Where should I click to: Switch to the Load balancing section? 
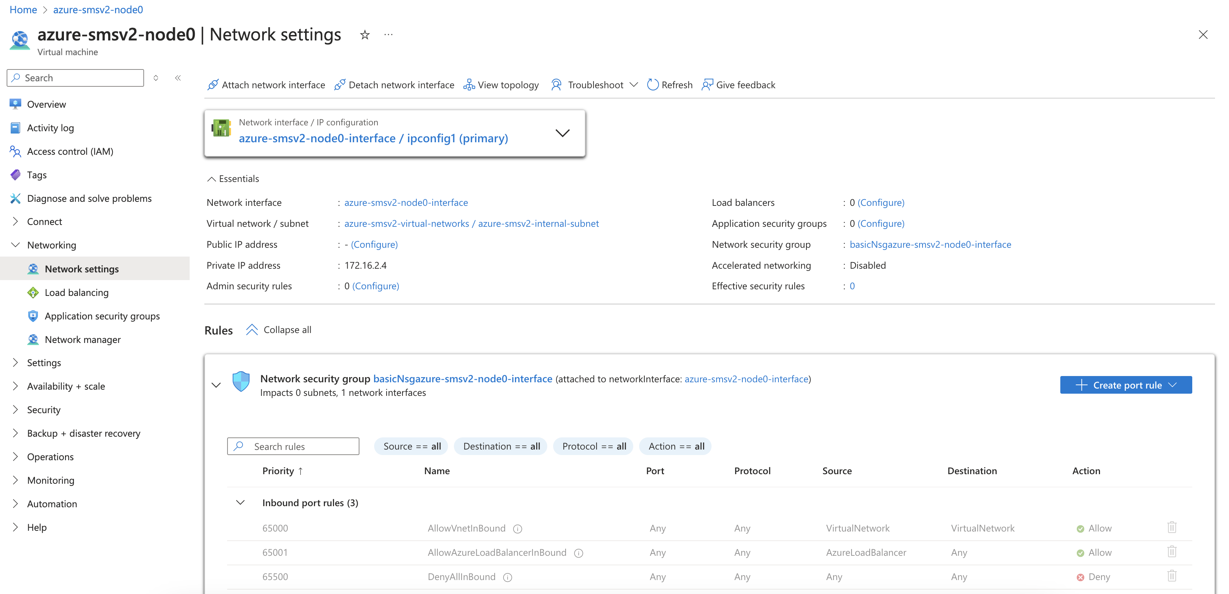point(76,292)
